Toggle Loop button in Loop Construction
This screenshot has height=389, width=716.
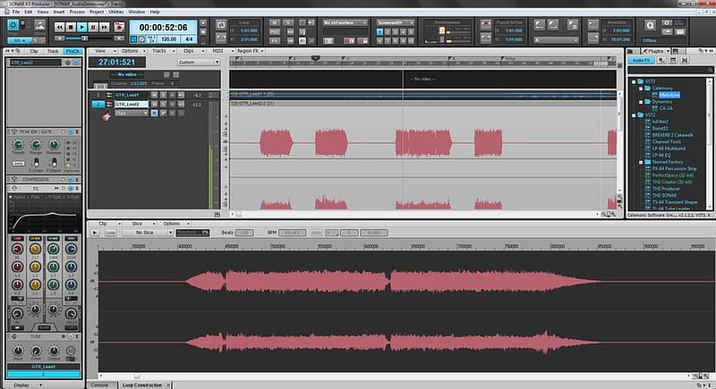click(111, 232)
